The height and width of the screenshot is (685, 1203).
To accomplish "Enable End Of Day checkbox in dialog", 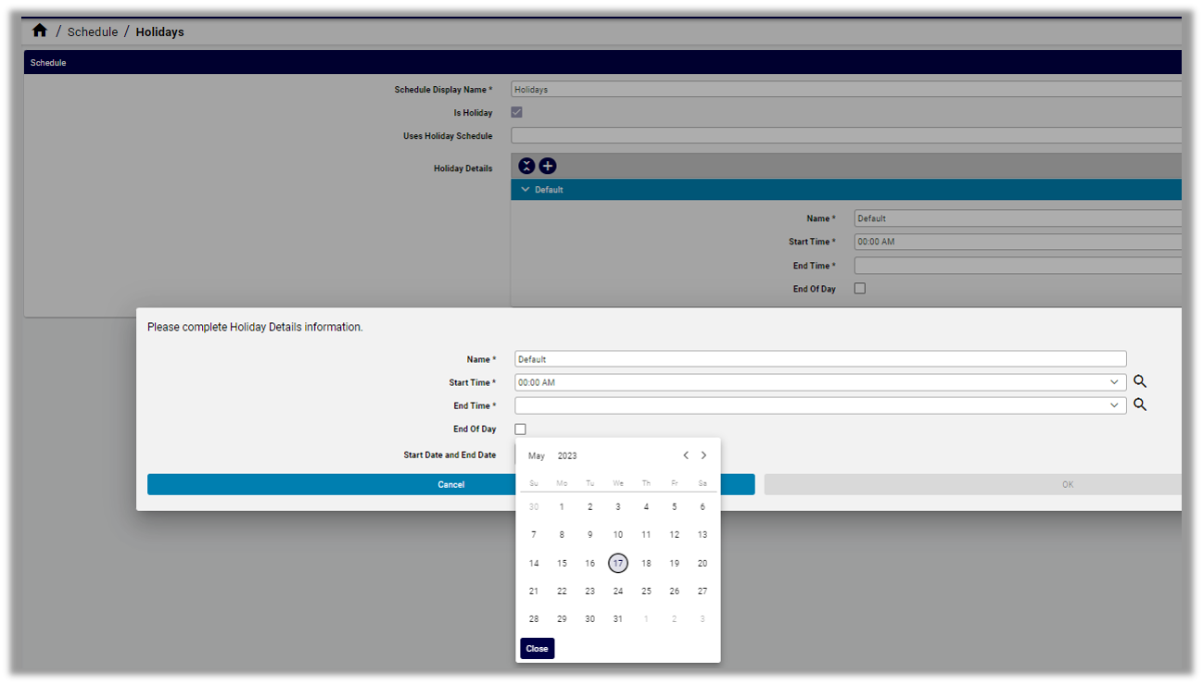I will [520, 430].
